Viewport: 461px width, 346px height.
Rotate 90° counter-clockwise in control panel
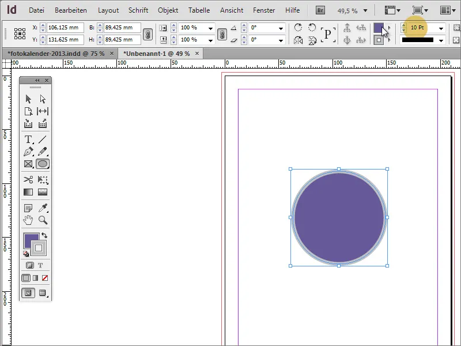(312, 27)
